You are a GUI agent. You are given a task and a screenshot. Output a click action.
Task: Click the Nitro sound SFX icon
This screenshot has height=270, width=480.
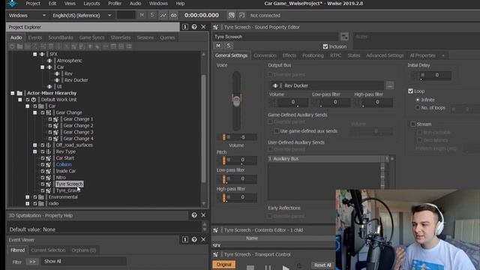pyautogui.click(x=49, y=178)
